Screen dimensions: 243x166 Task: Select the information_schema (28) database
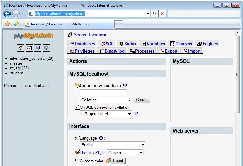coord(32,58)
